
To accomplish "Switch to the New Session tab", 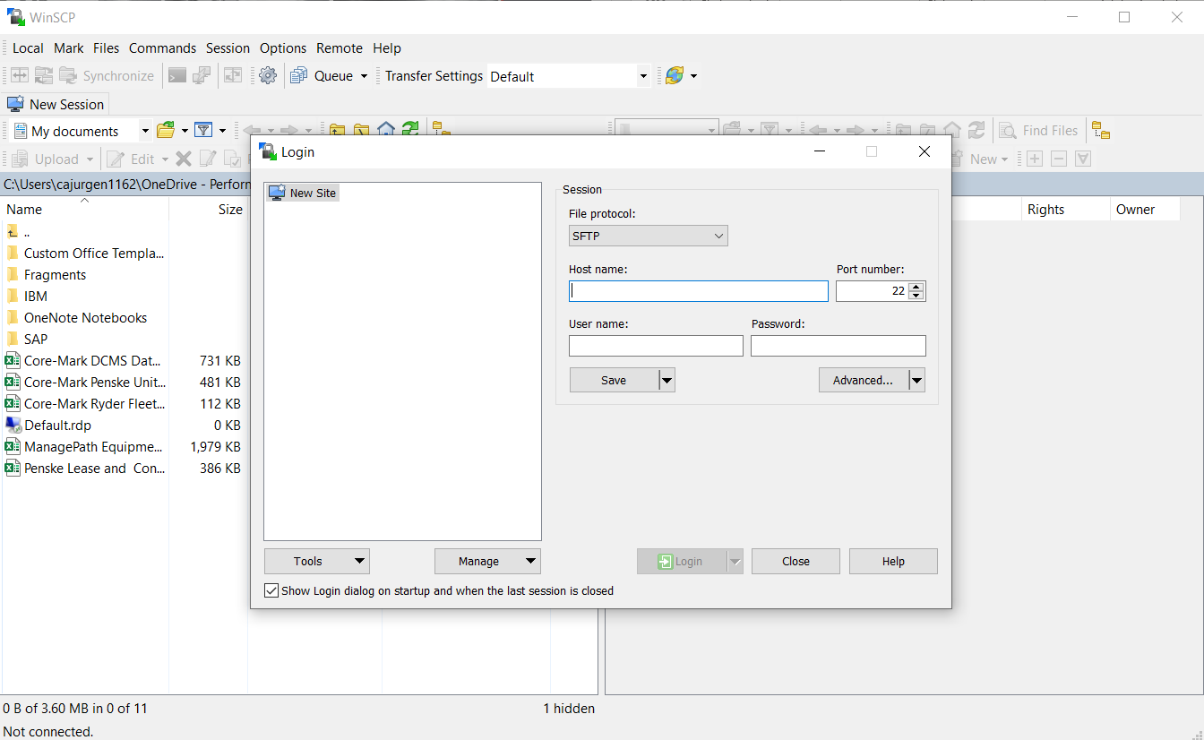I will pos(56,104).
